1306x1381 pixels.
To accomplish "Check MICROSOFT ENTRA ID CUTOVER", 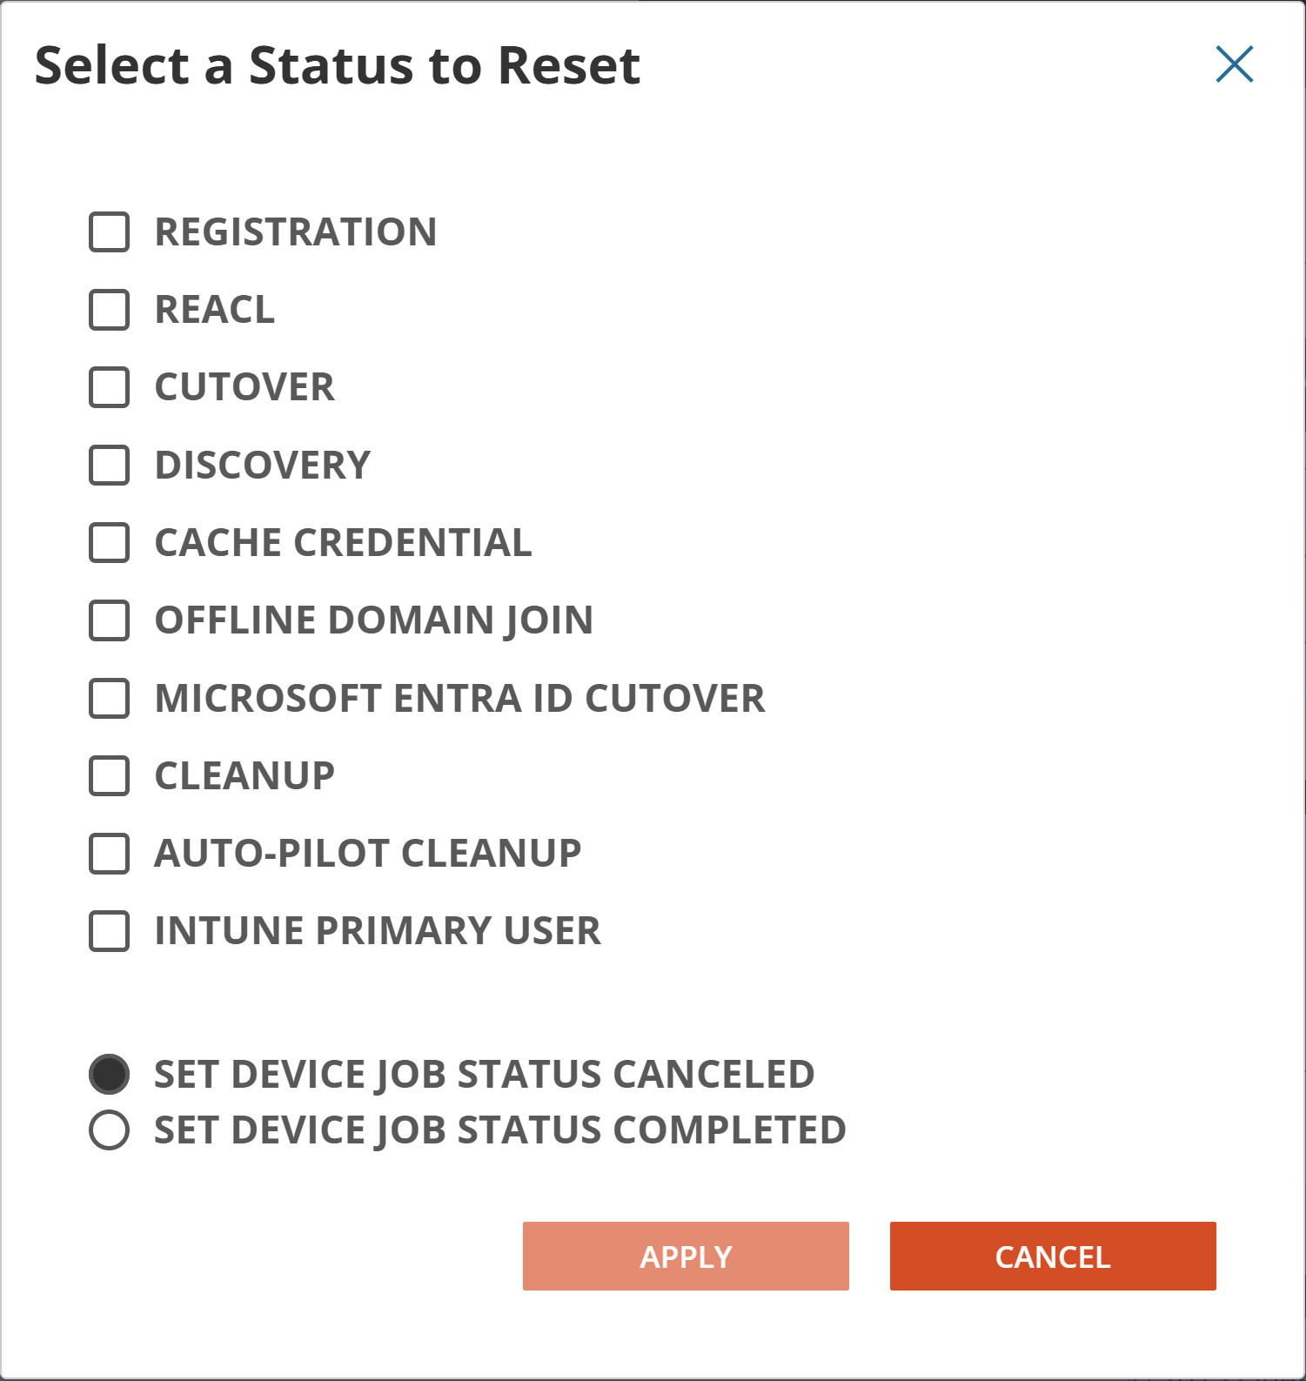I will click(x=108, y=697).
